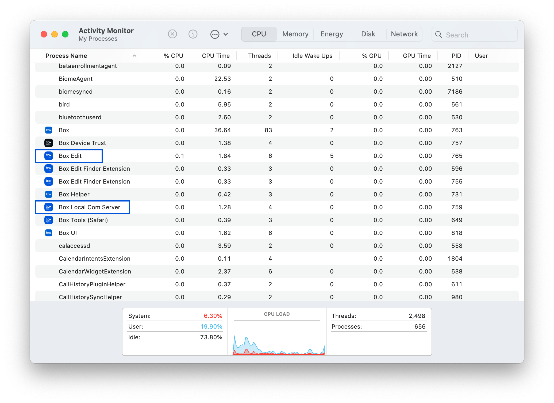The image size is (554, 403).
Task: Click the Box Tools (Safari) icon
Action: (x=49, y=220)
